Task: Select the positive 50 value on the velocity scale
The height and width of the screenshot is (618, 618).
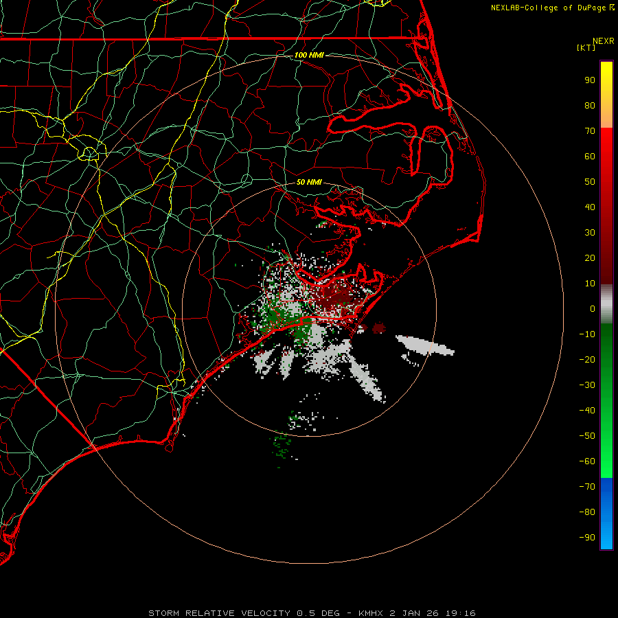Action: click(590, 182)
